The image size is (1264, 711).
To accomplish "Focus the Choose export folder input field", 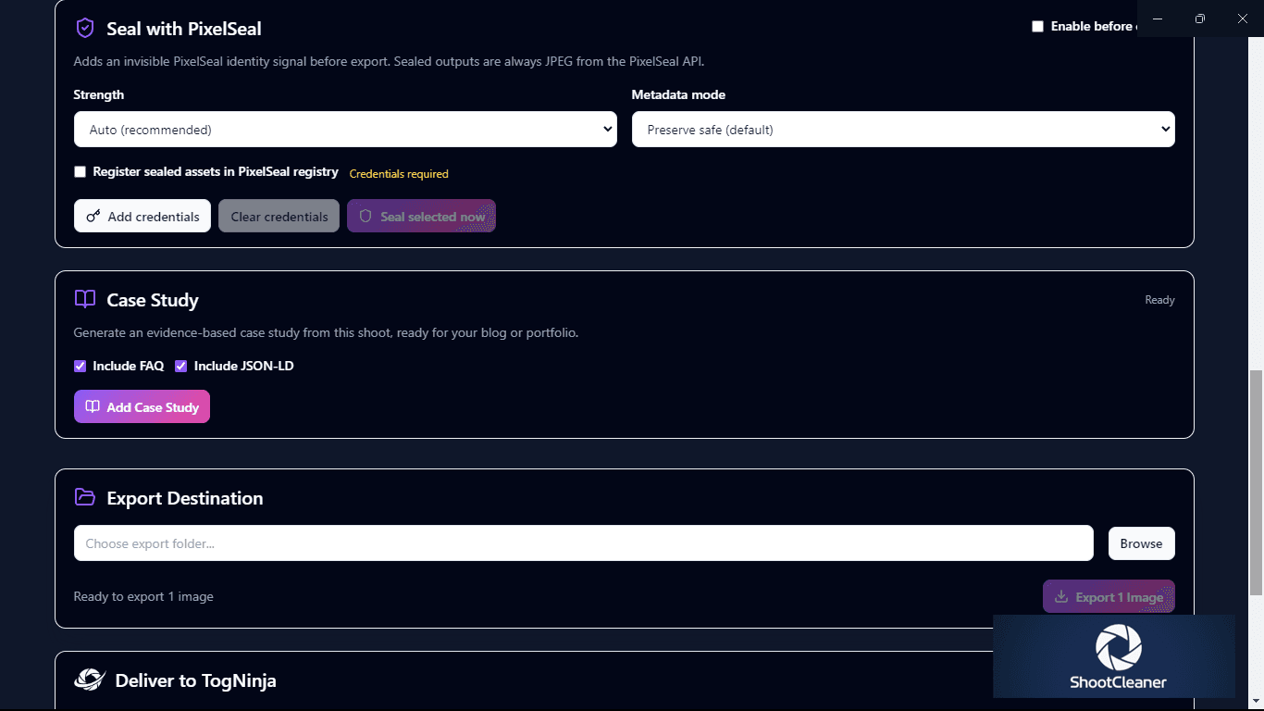I will coord(584,543).
